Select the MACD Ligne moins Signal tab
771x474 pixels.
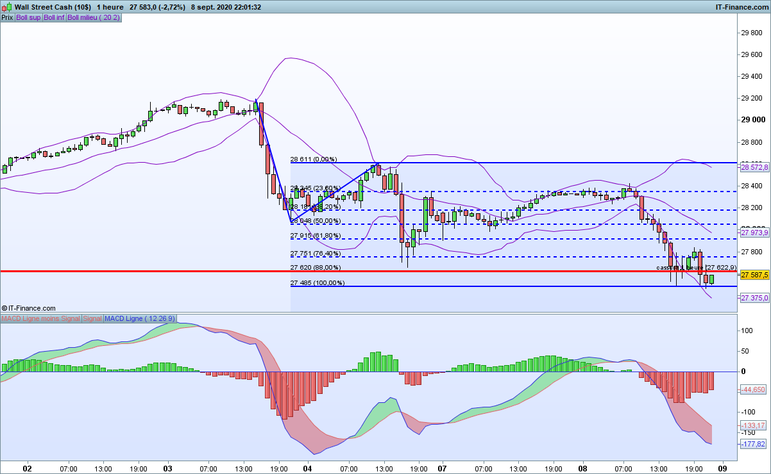tap(41, 318)
